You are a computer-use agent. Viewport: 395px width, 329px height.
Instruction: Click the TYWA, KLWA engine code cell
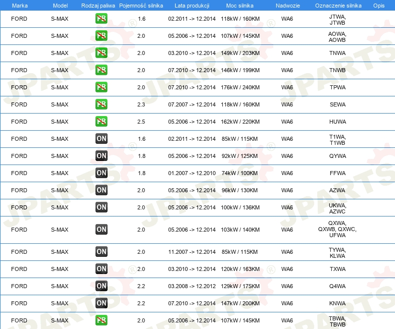pos(337,253)
